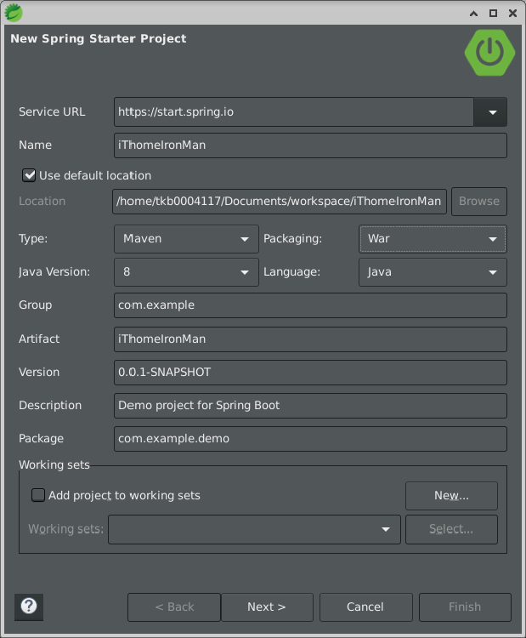This screenshot has height=638, width=526.
Task: Click the Version field 0.0.1-SNAPSHOT
Action: (310, 373)
